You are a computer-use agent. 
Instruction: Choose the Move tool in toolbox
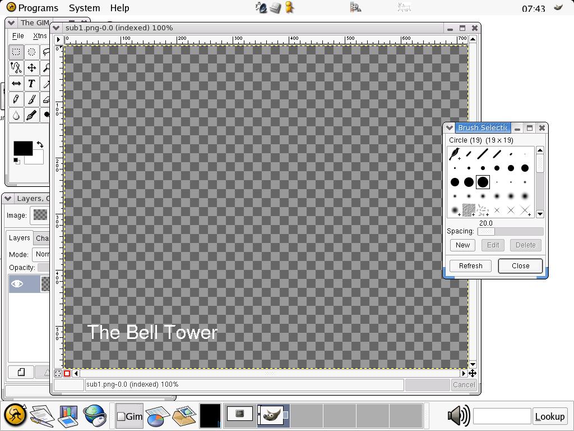(31, 68)
